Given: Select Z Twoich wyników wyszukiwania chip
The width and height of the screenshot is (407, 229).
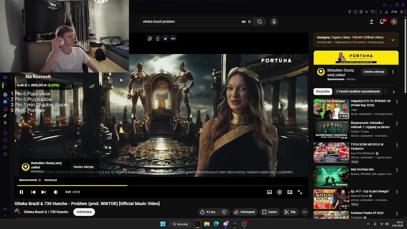Looking at the screenshot, I should (x=358, y=92).
